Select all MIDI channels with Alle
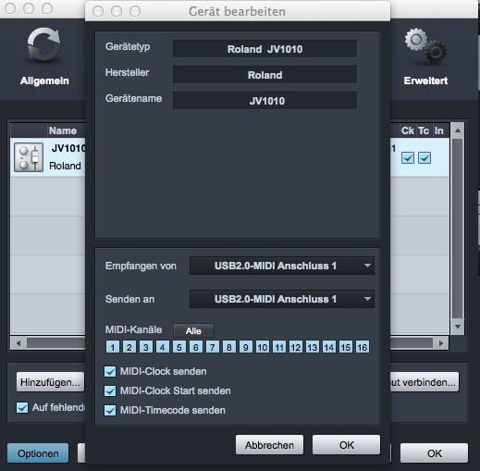This screenshot has width=480, height=471. click(x=193, y=330)
